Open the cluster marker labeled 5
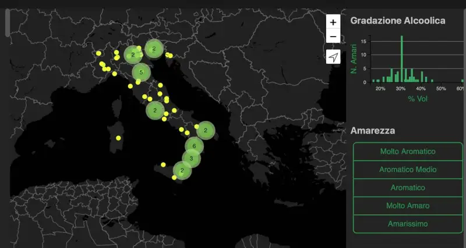Image resolution: width=466 pixels, height=248 pixels. click(141, 72)
